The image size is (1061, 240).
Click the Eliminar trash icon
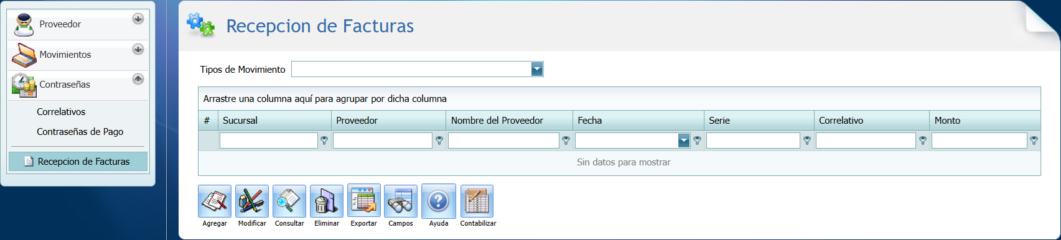(327, 201)
